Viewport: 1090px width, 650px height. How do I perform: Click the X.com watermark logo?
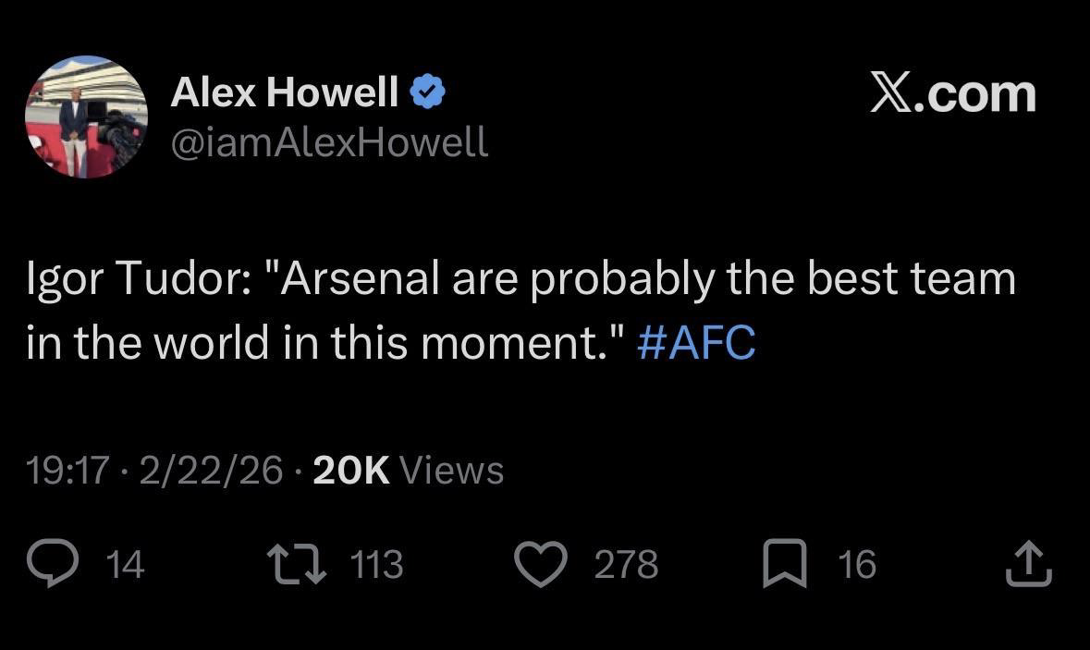[953, 93]
